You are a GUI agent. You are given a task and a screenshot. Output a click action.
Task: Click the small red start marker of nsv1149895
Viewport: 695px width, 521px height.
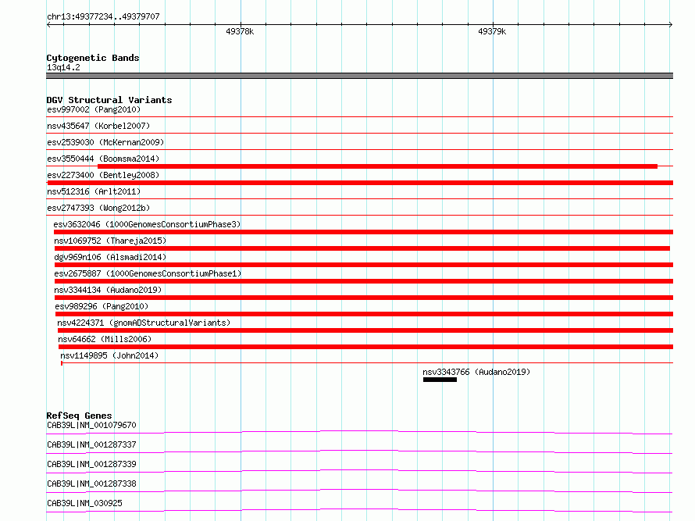(62, 363)
